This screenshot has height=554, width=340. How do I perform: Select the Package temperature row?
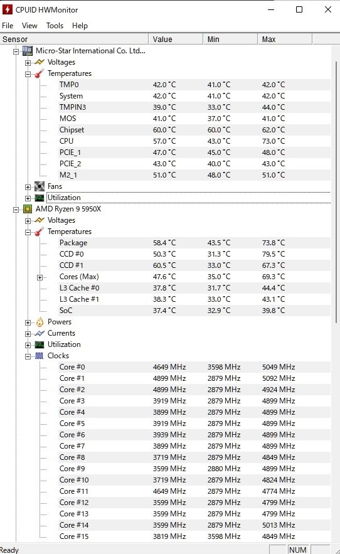[194, 243]
